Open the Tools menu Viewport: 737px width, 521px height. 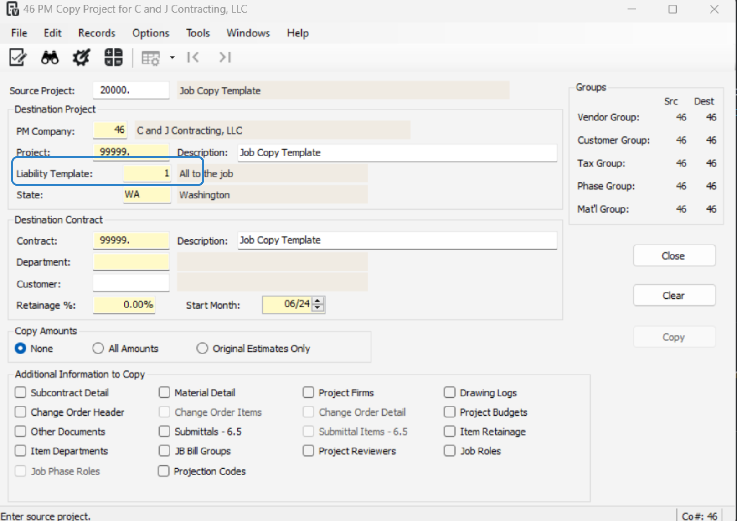click(198, 33)
